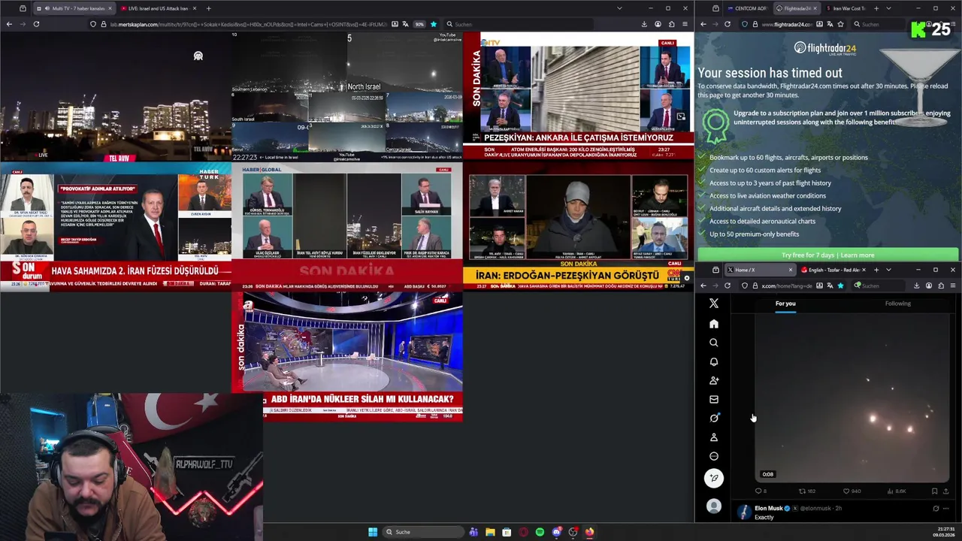Image resolution: width=962 pixels, height=541 pixels.
Task: Open Grok action on Elon Musk post
Action: pos(936,509)
